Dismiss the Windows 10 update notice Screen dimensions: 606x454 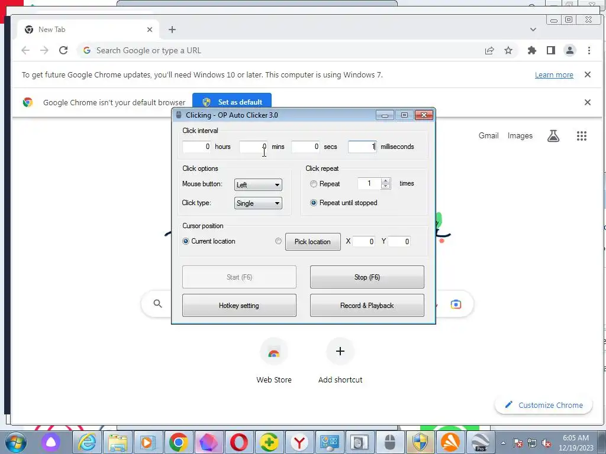(588, 74)
